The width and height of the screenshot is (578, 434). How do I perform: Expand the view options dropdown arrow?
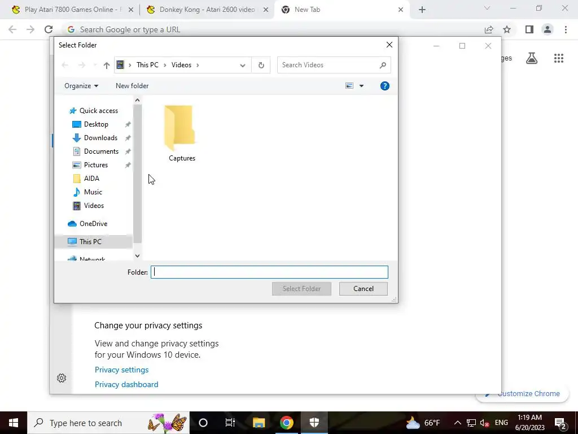coord(361,86)
